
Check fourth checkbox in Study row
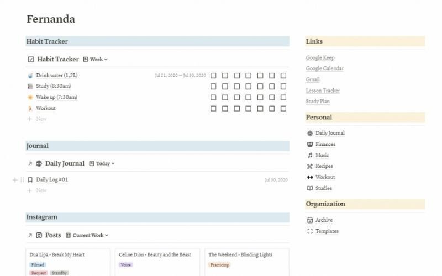point(248,87)
